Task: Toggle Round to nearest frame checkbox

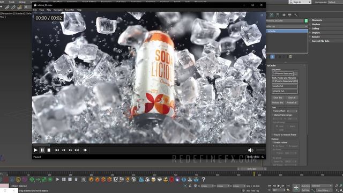Action: pos(273,135)
